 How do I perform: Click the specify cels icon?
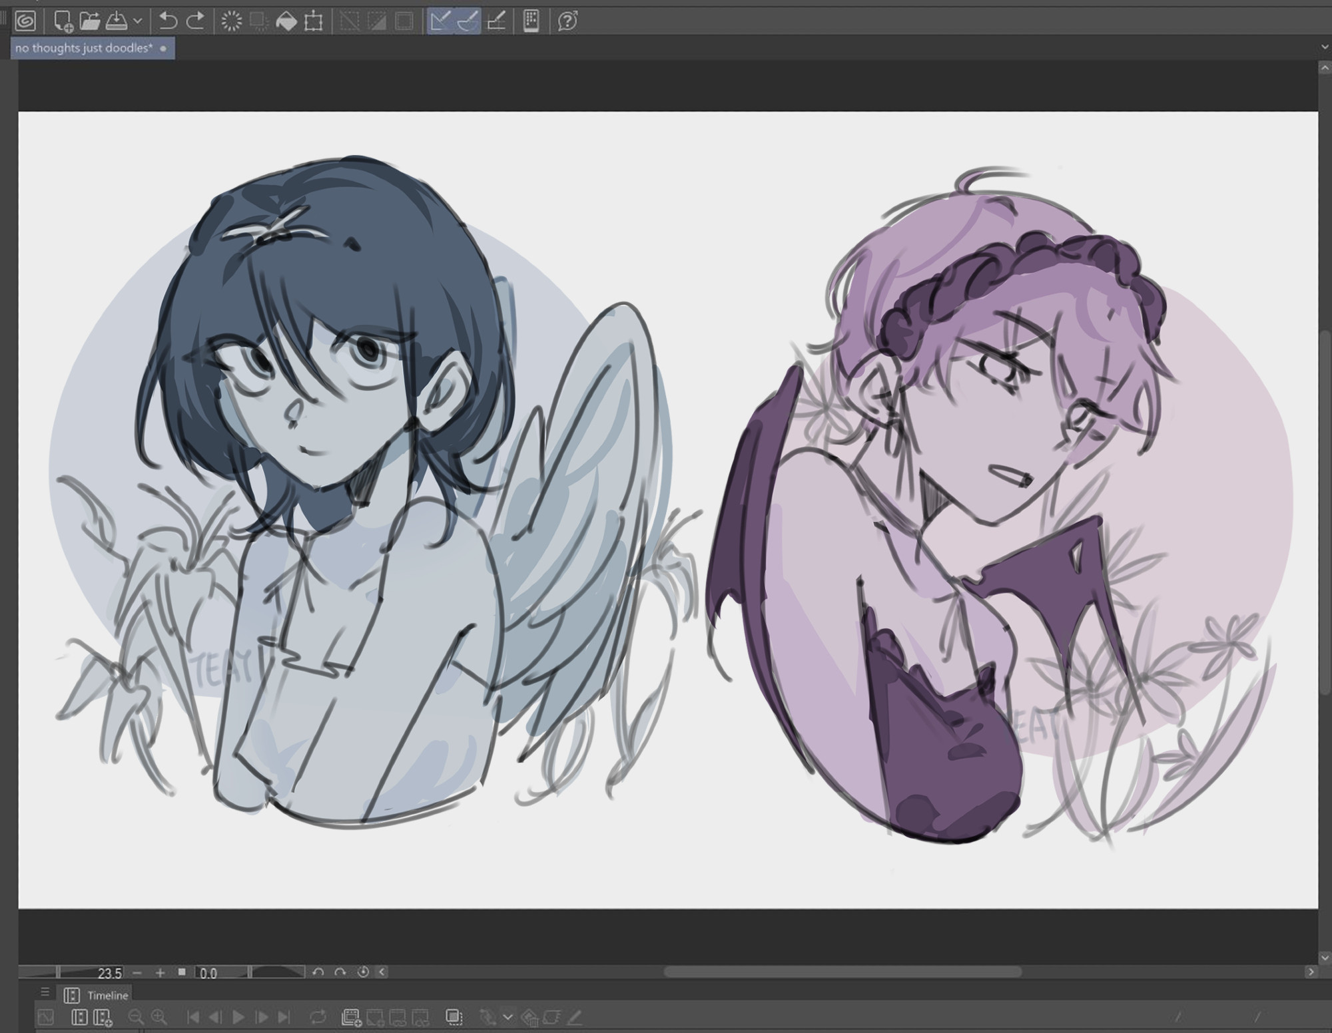[x=398, y=1018]
